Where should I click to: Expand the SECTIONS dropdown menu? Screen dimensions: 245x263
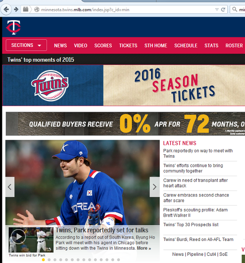pos(26,45)
